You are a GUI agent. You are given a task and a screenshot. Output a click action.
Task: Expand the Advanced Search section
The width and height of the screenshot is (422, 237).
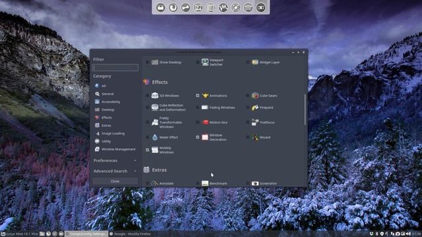(x=115, y=171)
